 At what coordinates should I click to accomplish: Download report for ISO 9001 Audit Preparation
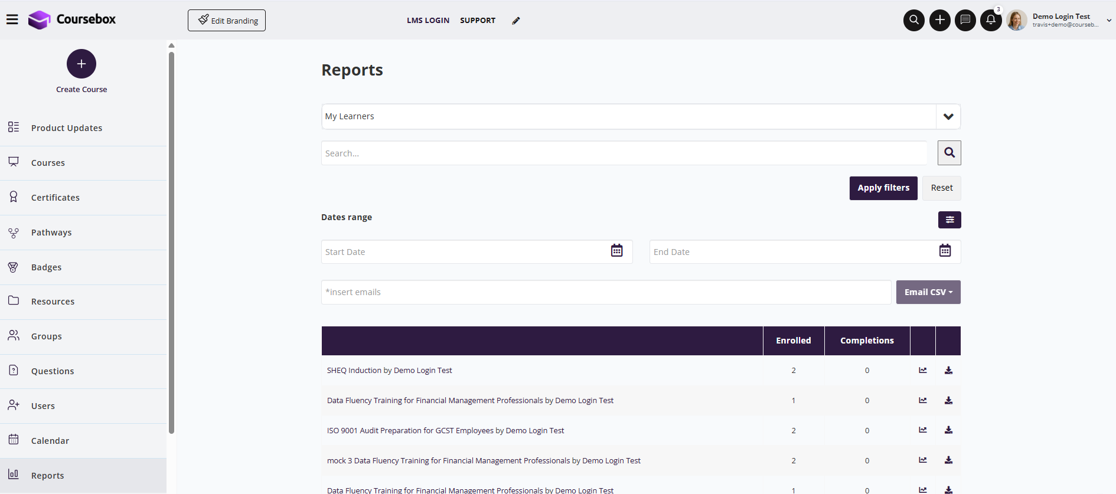click(x=948, y=430)
